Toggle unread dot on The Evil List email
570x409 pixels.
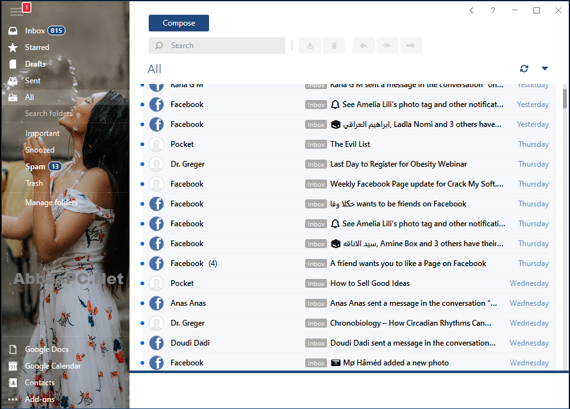click(x=142, y=144)
